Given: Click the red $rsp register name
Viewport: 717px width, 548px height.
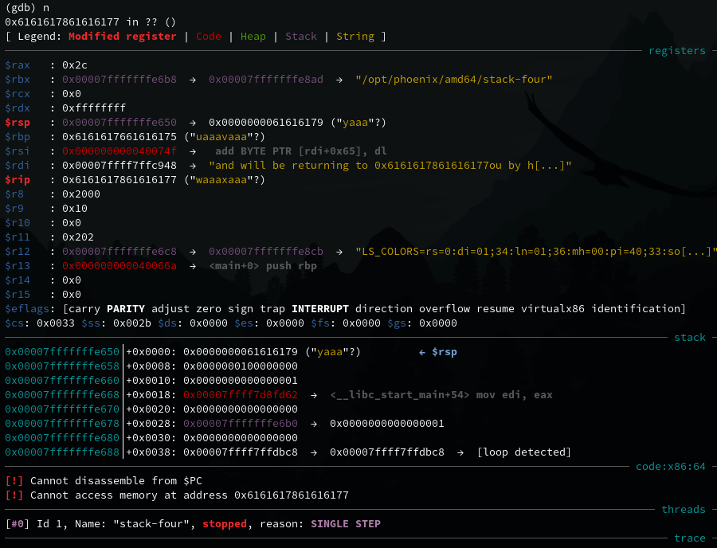Looking at the screenshot, I should pos(18,122).
